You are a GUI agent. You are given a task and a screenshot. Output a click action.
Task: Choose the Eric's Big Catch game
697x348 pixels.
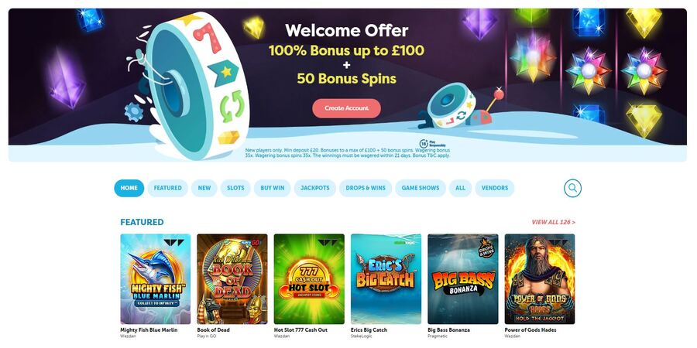click(386, 279)
